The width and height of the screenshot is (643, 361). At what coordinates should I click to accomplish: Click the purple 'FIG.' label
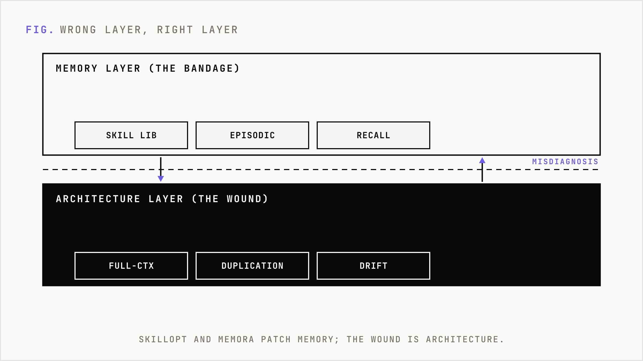pyautogui.click(x=40, y=30)
